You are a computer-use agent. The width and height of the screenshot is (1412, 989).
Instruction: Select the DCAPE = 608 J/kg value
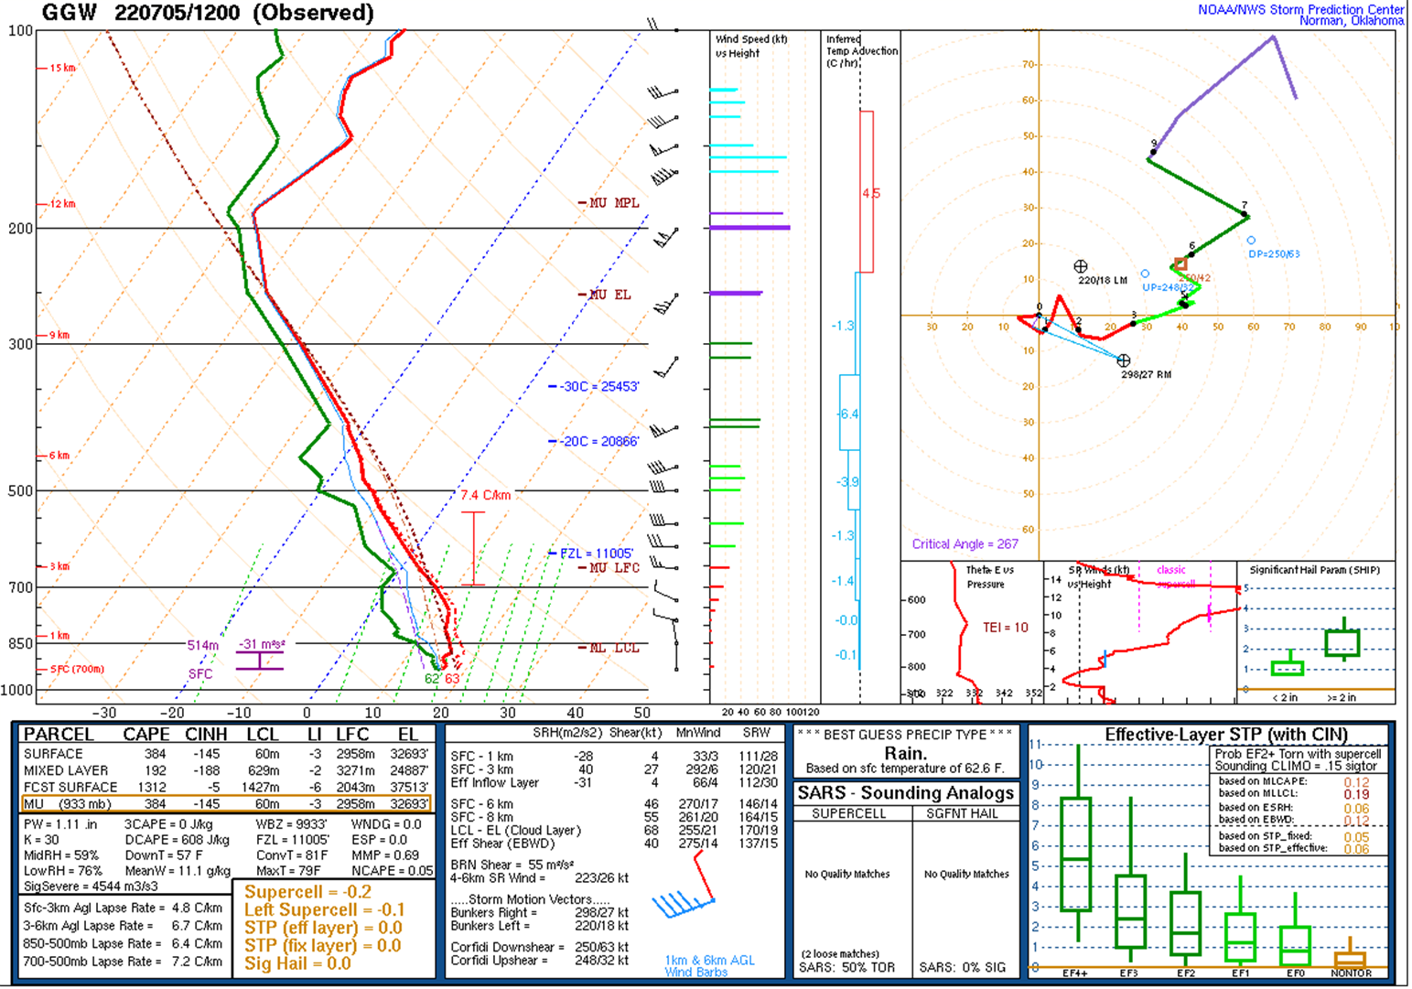178,840
